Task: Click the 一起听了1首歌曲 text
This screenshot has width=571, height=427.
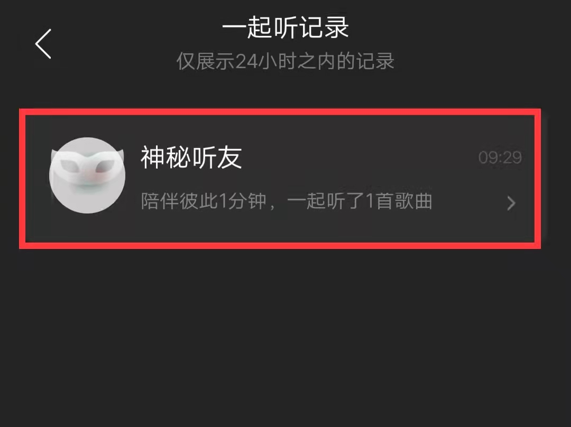Action: coord(360,201)
